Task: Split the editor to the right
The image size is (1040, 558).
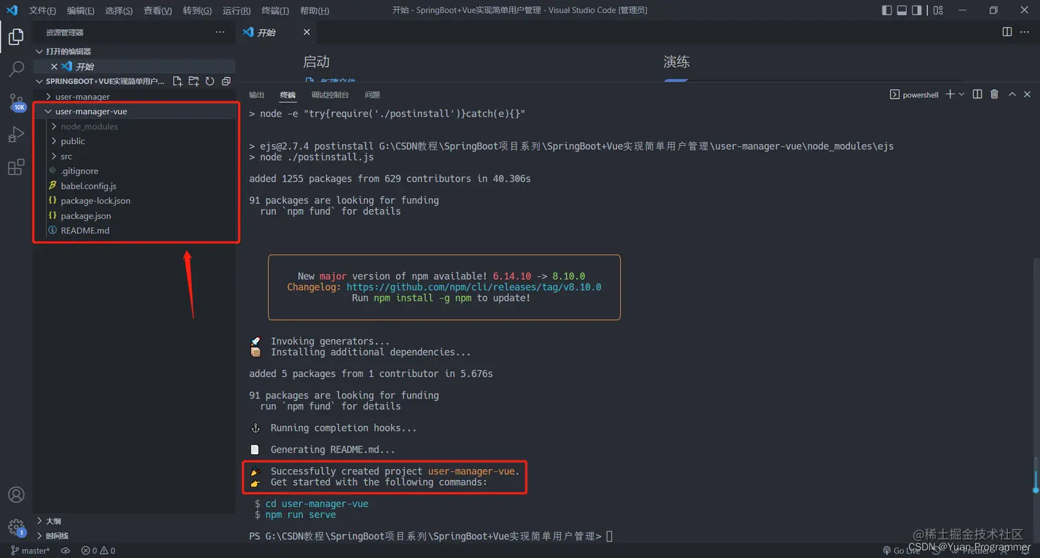Action: tap(1007, 32)
